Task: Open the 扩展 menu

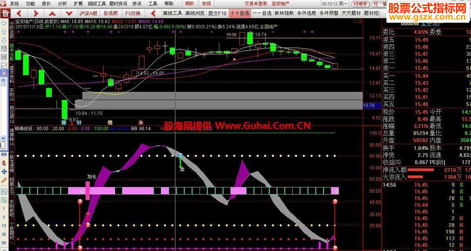Action: (x=78, y=3)
